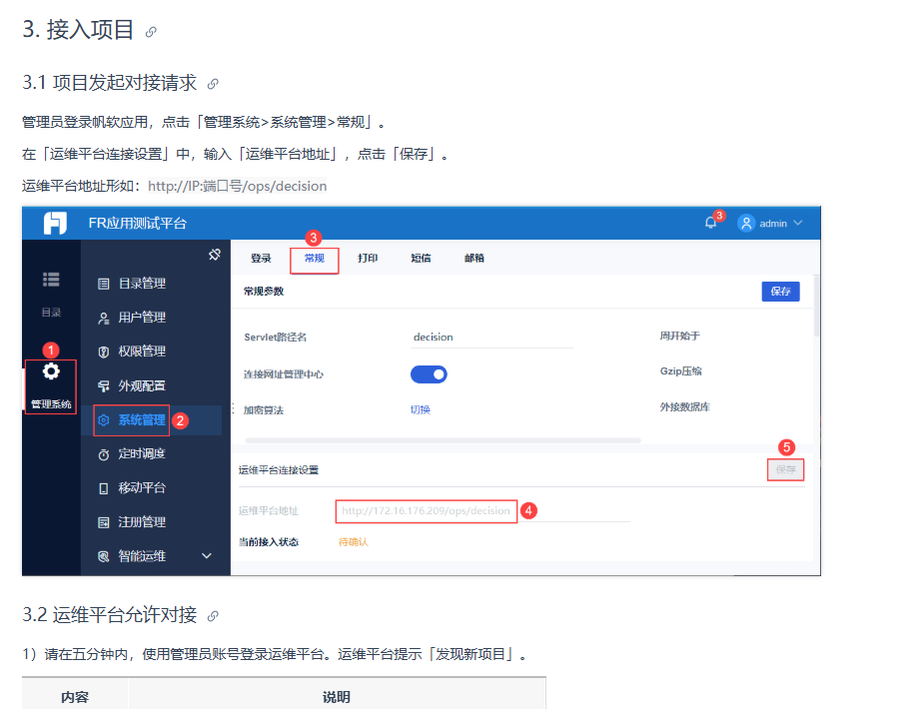Click the 定时调度 clock icon
911x709 pixels.
104,454
